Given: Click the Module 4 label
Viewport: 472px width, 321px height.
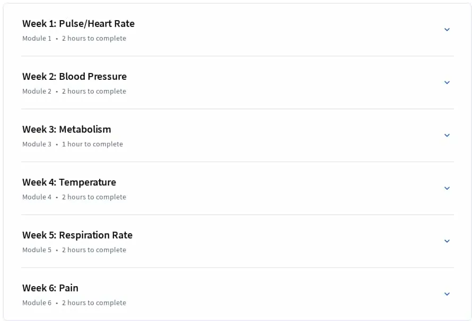Looking at the screenshot, I should [x=37, y=197].
